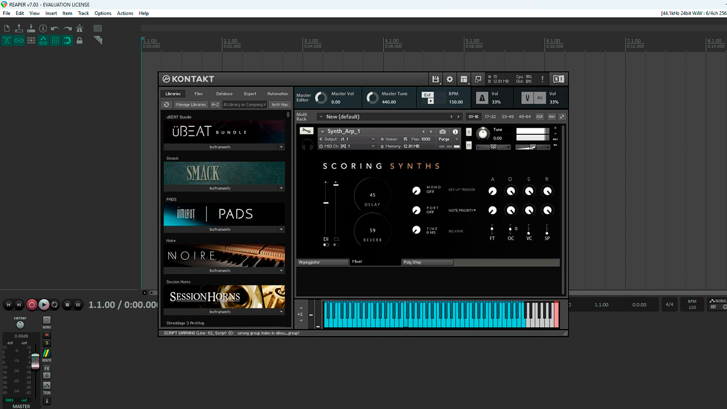Toggle envelope points move with items icon
Image resolution: width=727 pixels, height=409 pixels.
coord(43,40)
